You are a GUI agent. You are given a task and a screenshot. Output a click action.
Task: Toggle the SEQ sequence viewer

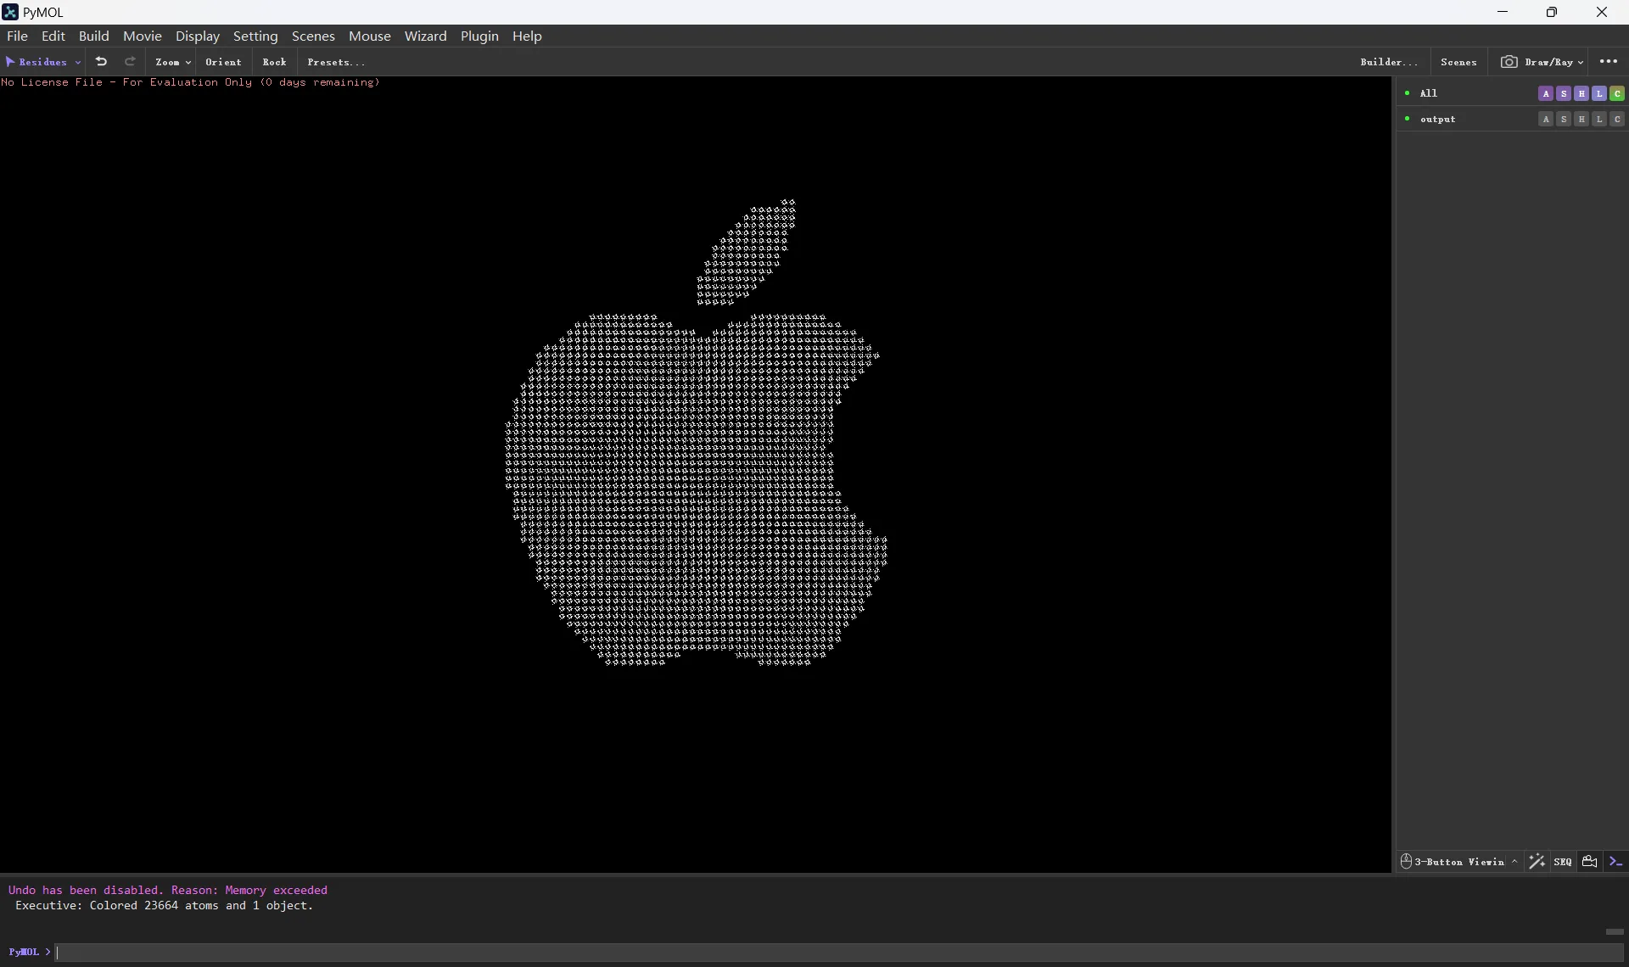[x=1562, y=862]
